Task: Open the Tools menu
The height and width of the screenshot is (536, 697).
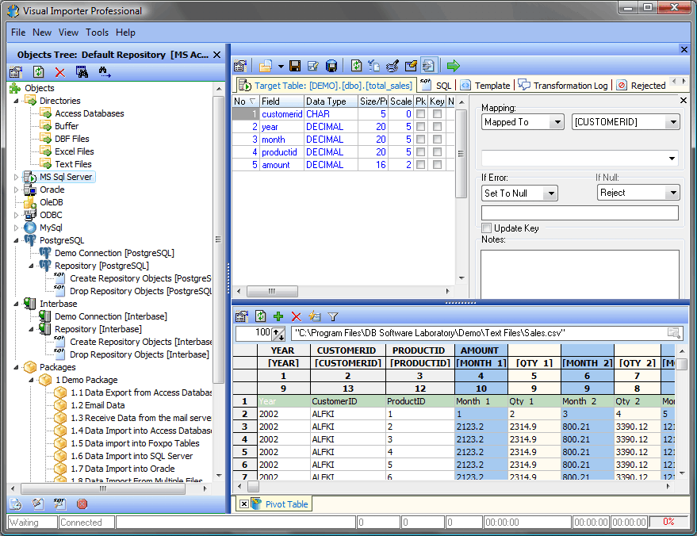Action: [97, 33]
